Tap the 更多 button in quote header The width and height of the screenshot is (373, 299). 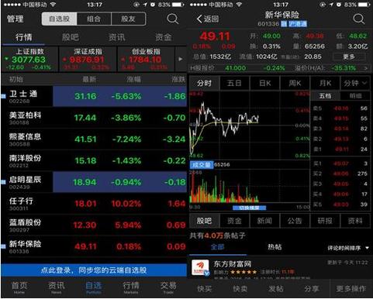(x=349, y=57)
